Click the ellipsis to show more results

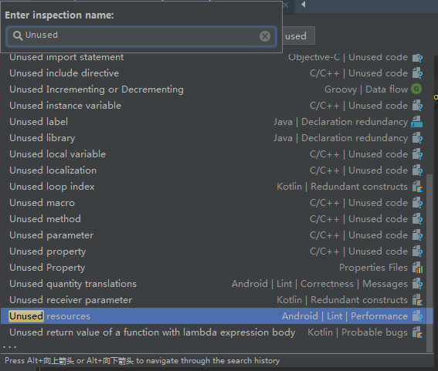(x=10, y=347)
